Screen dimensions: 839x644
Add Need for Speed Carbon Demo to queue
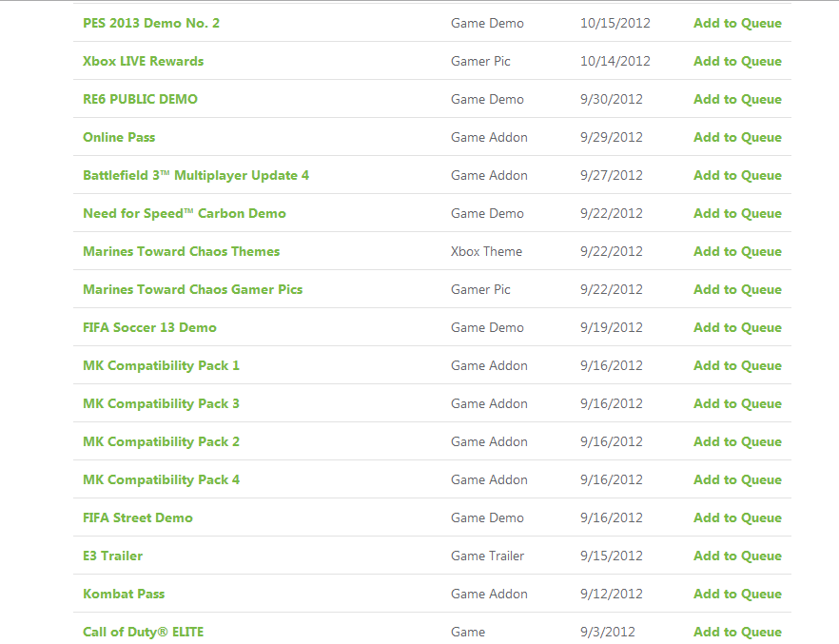(737, 213)
